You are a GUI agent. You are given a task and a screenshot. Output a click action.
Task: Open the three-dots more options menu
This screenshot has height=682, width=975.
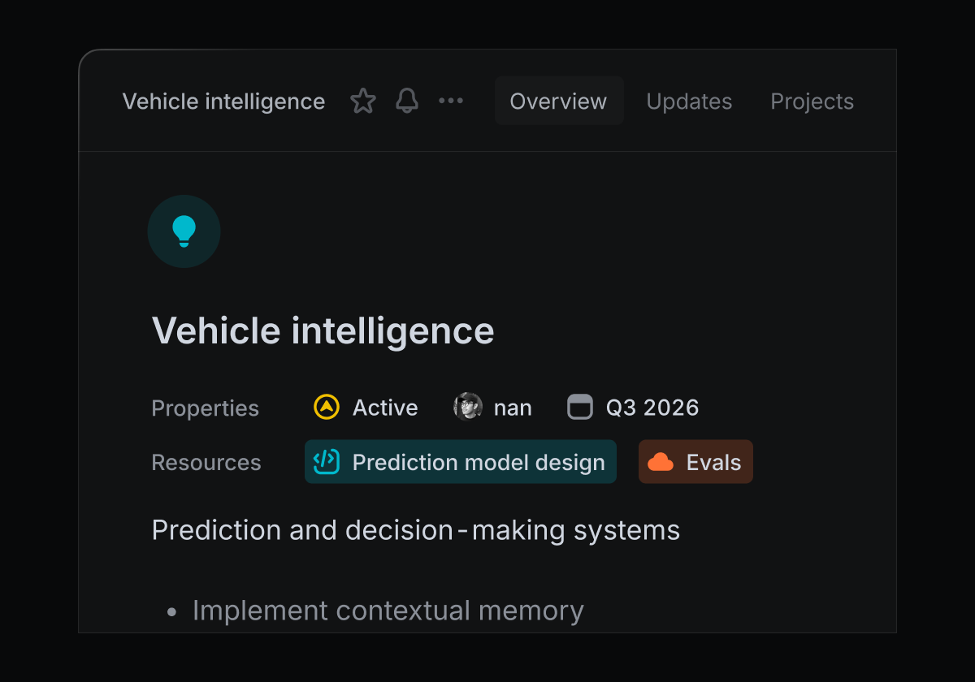click(x=451, y=101)
